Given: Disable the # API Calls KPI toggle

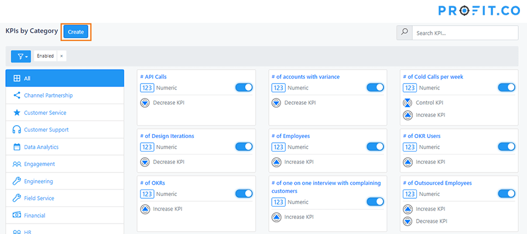Looking at the screenshot, I should pos(244,88).
